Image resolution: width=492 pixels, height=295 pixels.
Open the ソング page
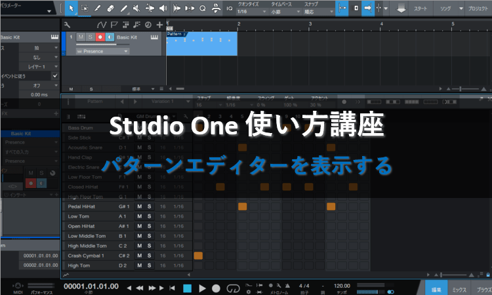(x=445, y=9)
